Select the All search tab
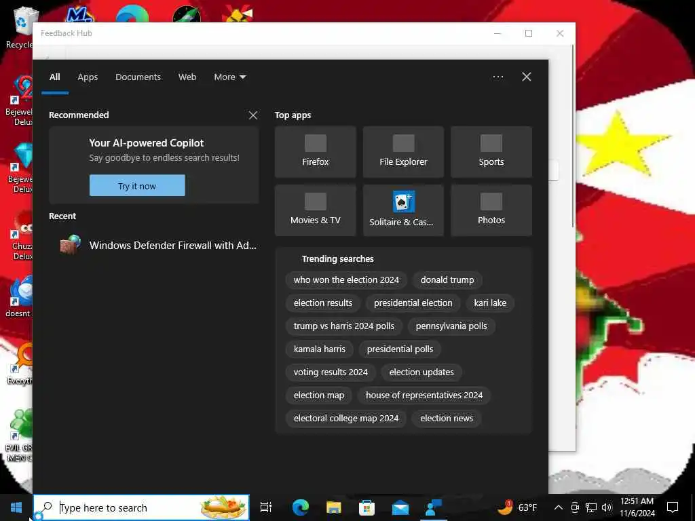 pyautogui.click(x=54, y=77)
